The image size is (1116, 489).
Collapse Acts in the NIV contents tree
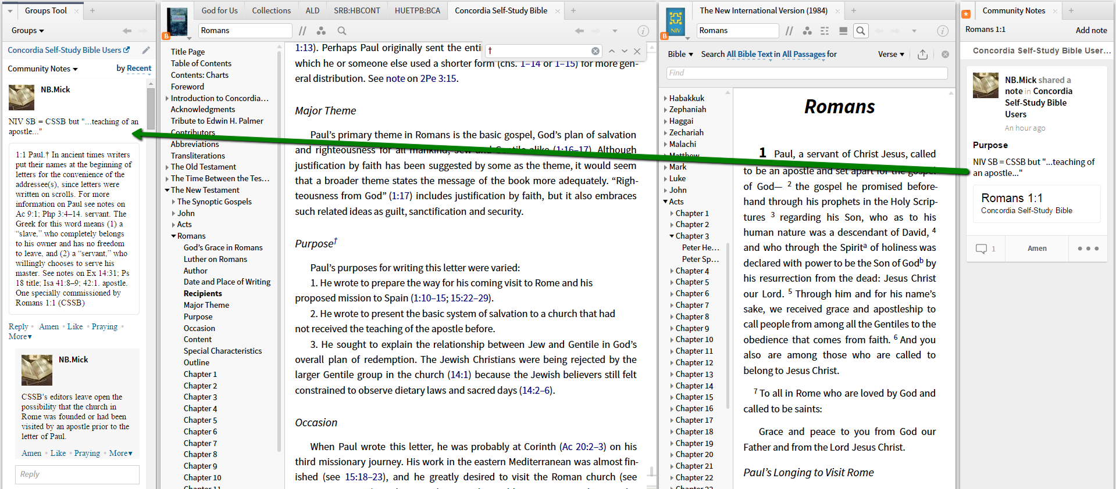(x=665, y=202)
